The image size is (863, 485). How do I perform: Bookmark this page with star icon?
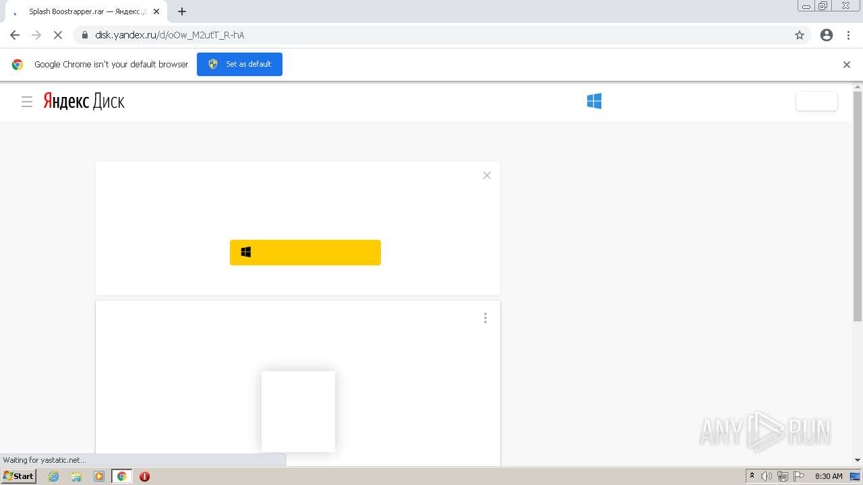click(x=800, y=35)
